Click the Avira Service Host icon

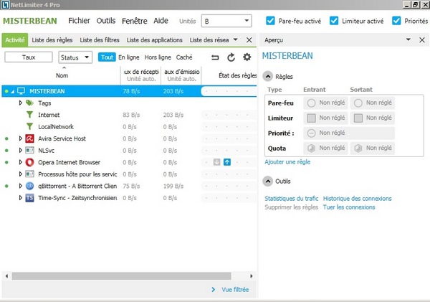29,138
